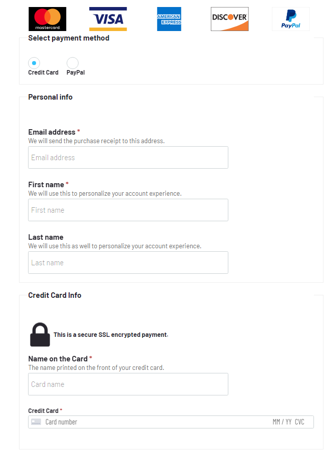Click the SSL padlock icon

[40, 334]
